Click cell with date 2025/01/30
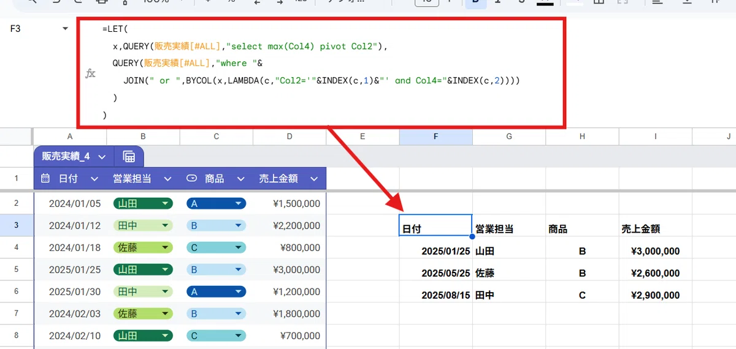Screen dimensions: 736x349 click(x=70, y=292)
